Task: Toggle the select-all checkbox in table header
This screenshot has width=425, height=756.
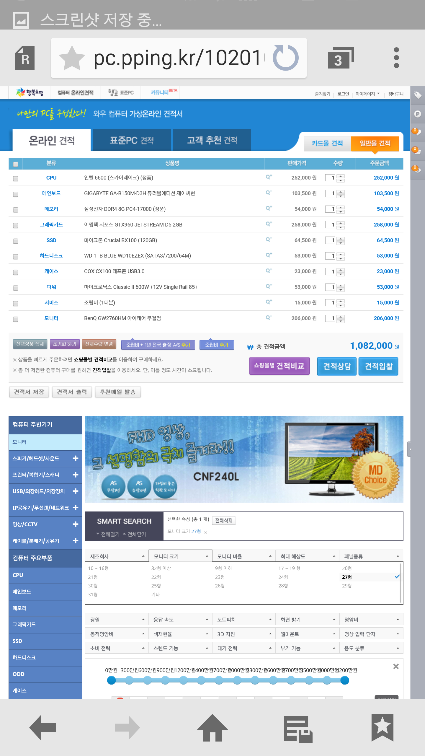Action: [x=16, y=164]
